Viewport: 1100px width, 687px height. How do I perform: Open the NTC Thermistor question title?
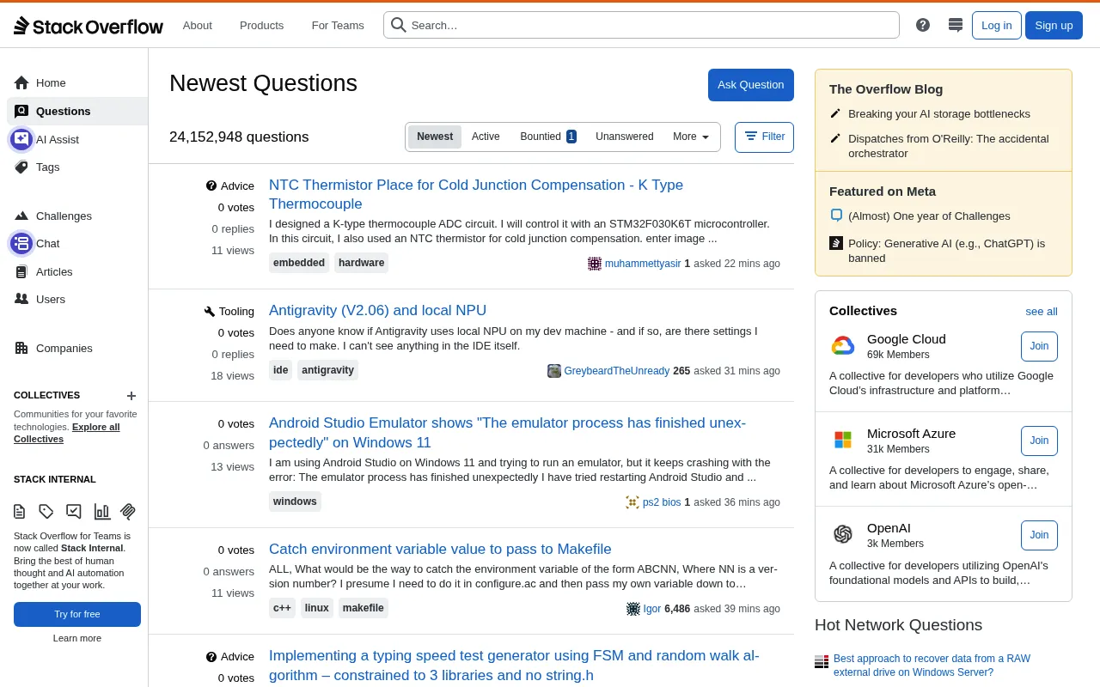click(x=476, y=194)
